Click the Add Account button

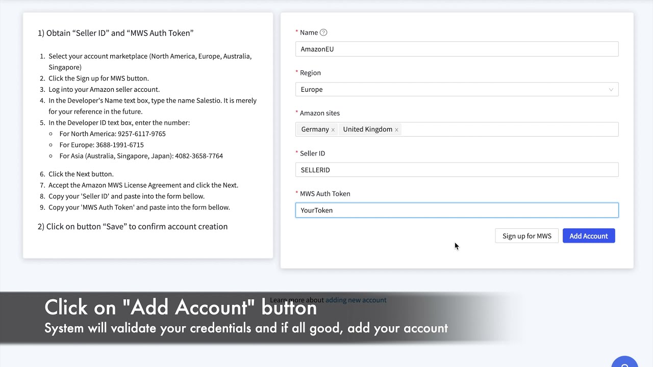589,236
